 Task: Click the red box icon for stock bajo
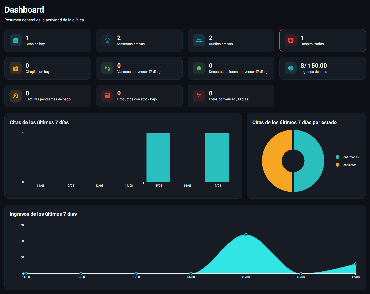click(107, 96)
